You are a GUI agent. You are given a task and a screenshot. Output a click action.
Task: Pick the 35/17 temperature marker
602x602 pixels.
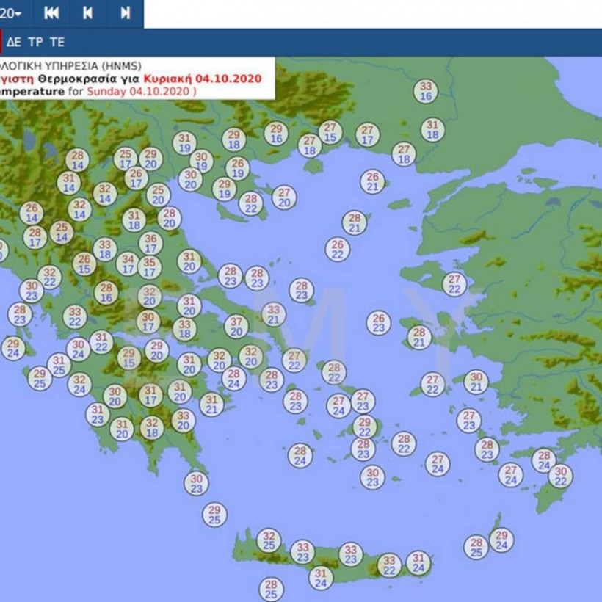point(150,267)
